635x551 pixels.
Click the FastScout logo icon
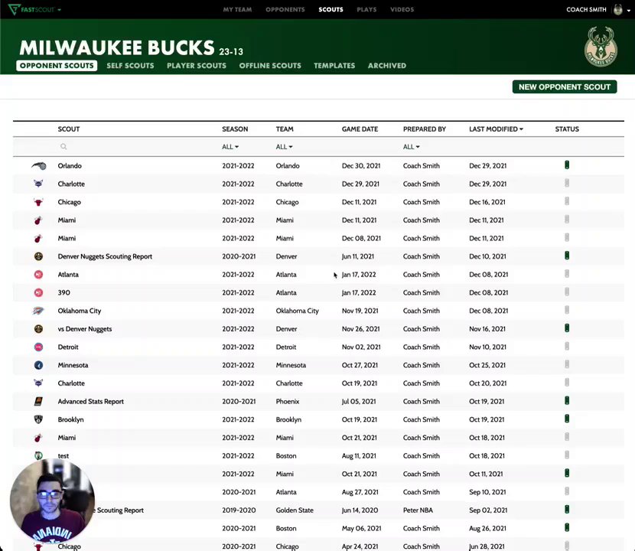pos(14,9)
